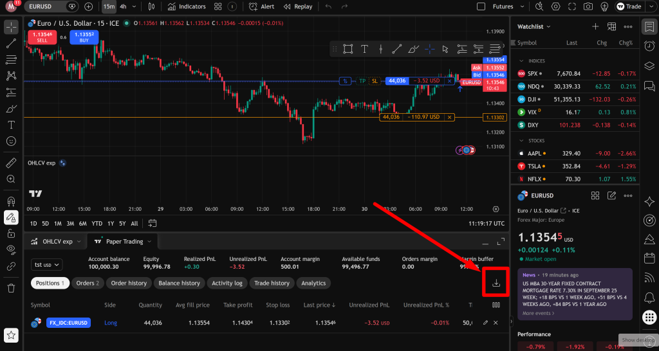This screenshot has width=659, height=351.
Task: Select the 4h timeframe
Action: [123, 6]
